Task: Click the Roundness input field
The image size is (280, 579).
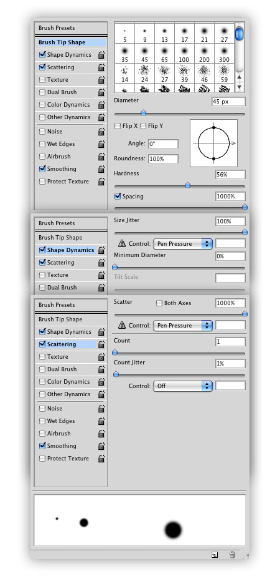Action: 163,158
